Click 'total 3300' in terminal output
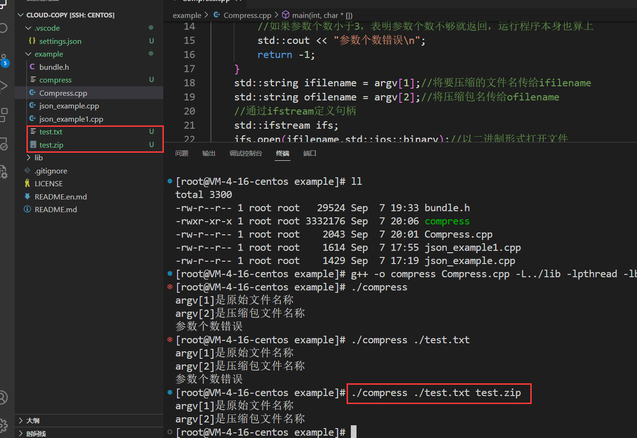This screenshot has height=438, width=637. click(204, 195)
